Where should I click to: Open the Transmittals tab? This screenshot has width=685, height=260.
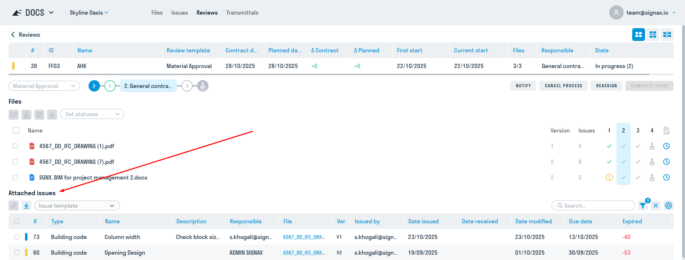(242, 12)
